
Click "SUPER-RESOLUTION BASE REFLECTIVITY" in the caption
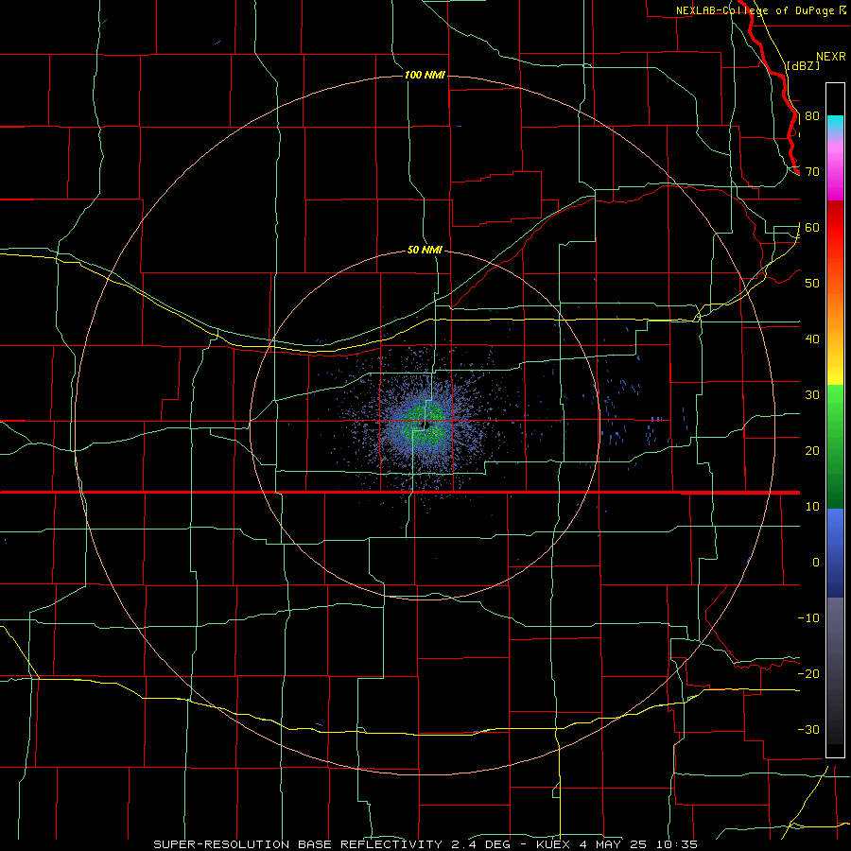(298, 844)
